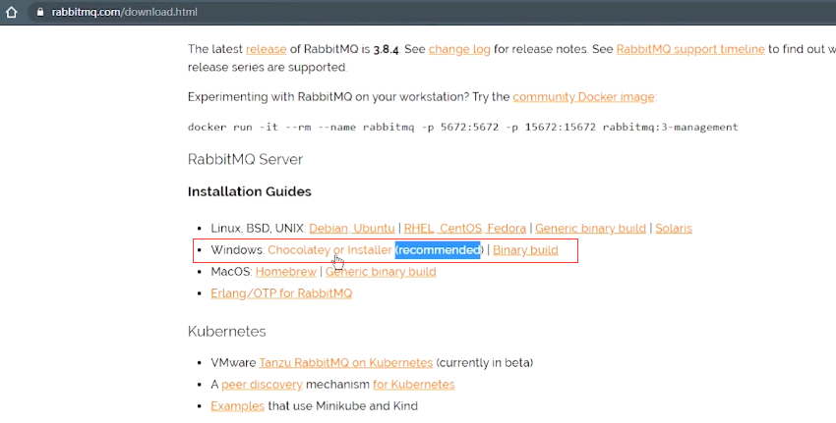Open the community Docker image link
The height and width of the screenshot is (423, 836).
click(584, 97)
